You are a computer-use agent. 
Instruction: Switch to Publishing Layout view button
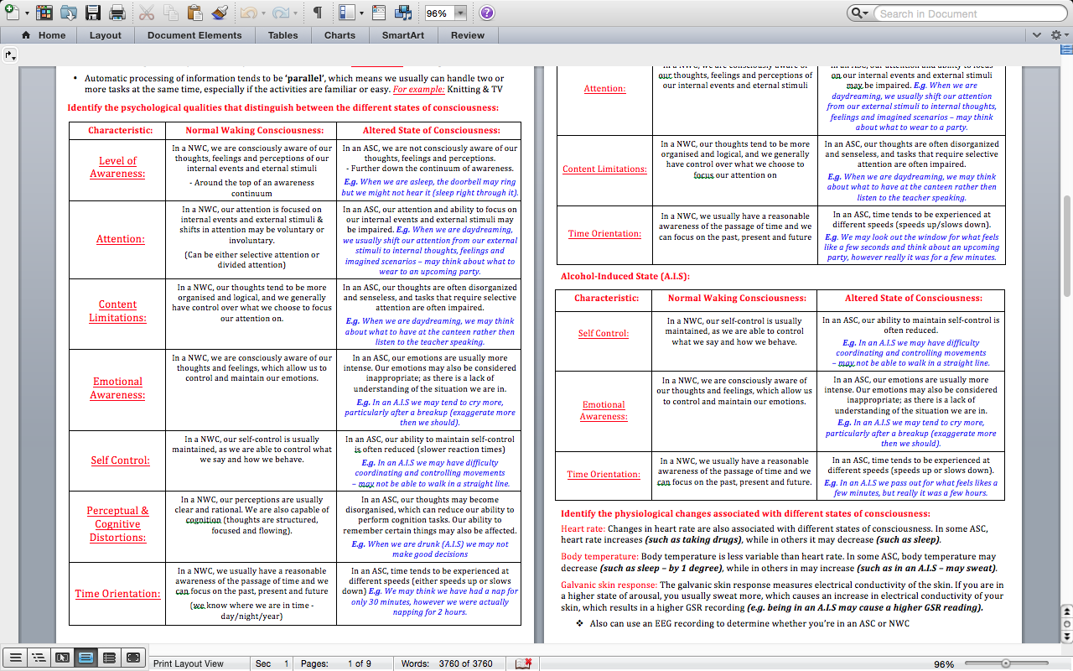click(61, 658)
